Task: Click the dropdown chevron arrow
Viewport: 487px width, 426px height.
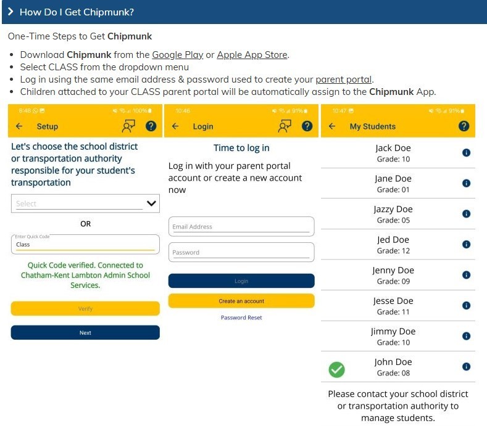Action: [151, 203]
